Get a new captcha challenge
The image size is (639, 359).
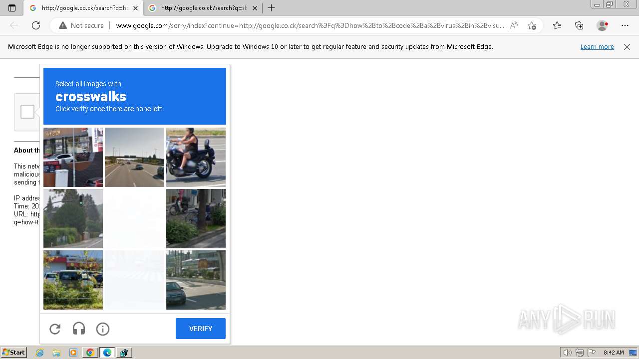tap(55, 329)
